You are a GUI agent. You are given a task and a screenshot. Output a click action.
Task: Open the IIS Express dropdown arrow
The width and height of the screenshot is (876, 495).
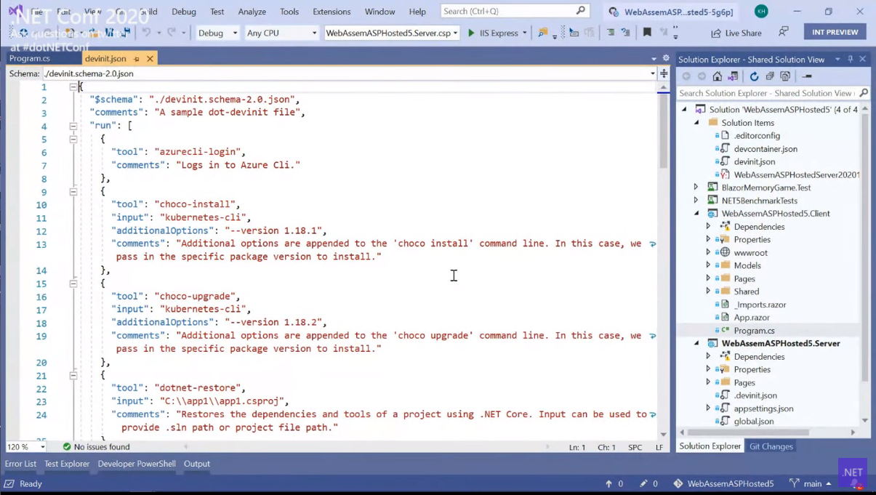(x=524, y=33)
